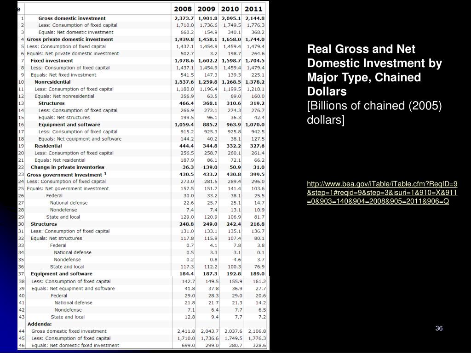471x353 pixels.
Task: Select the Federal label in row 33
Action: click(x=58, y=245)
